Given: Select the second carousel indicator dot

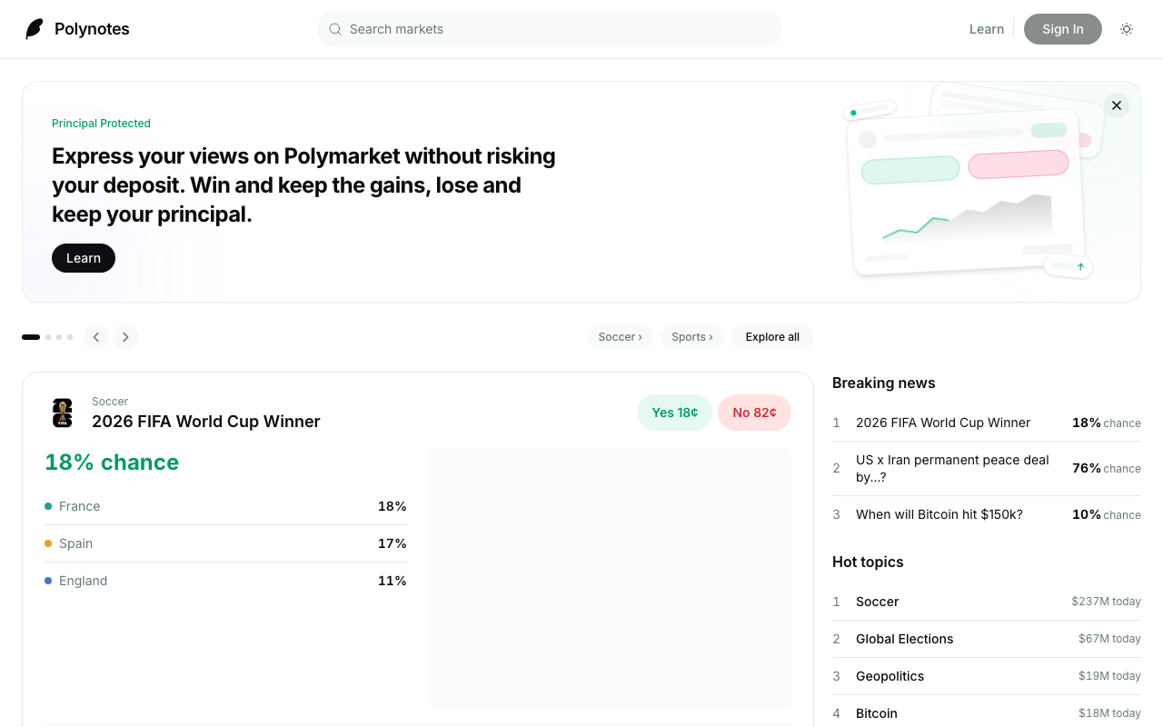Looking at the screenshot, I should tap(48, 337).
